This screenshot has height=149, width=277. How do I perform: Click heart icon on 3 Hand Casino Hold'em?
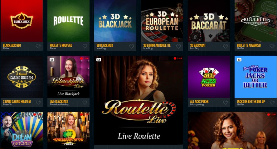(x=38, y=103)
